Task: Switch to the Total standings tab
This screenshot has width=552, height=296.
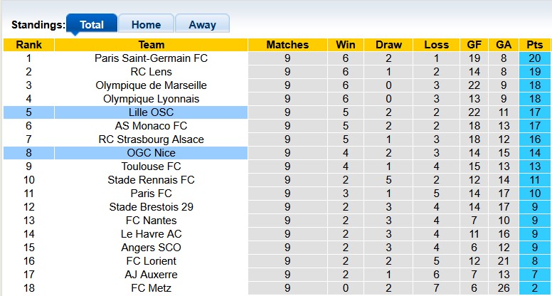Action: (x=92, y=24)
